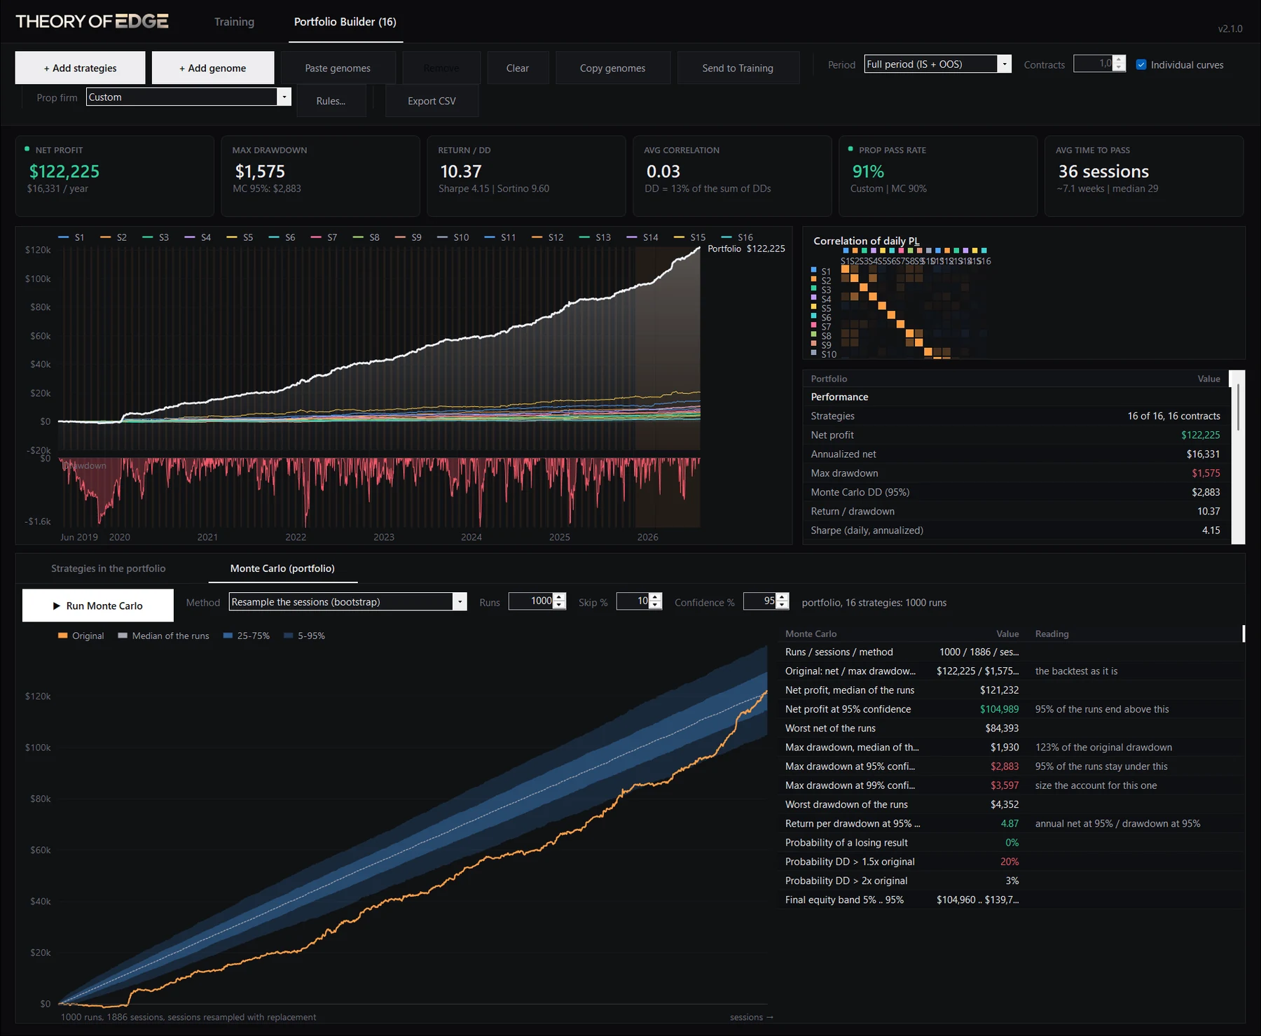Click the 25-75% legend entry
Image resolution: width=1261 pixels, height=1036 pixels.
click(x=246, y=636)
